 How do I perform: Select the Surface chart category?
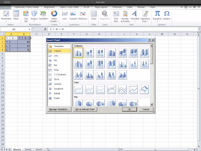coord(59,84)
